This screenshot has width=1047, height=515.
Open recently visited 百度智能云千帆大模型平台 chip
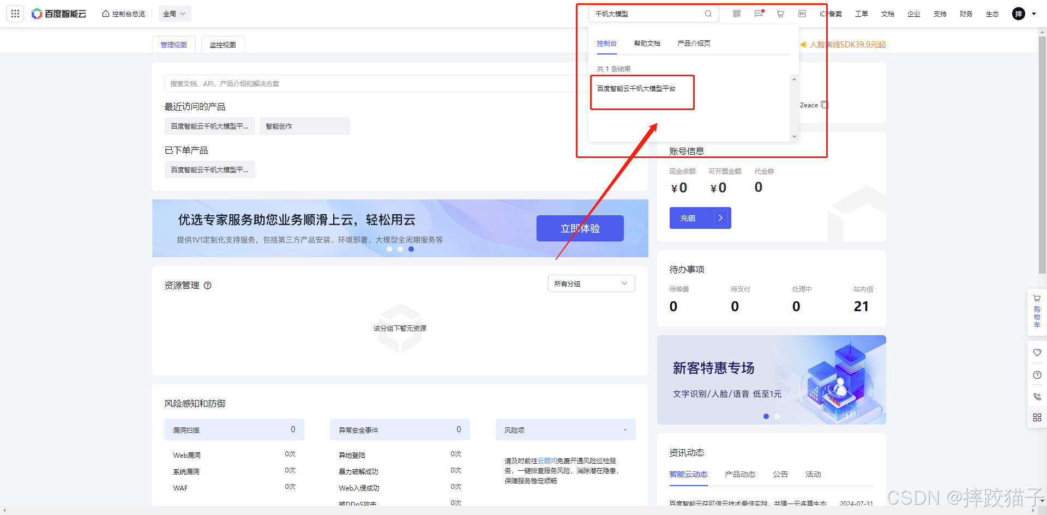[210, 126]
